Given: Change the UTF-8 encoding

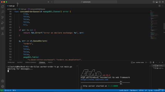Looking at the screenshot, I should pos(141,90).
